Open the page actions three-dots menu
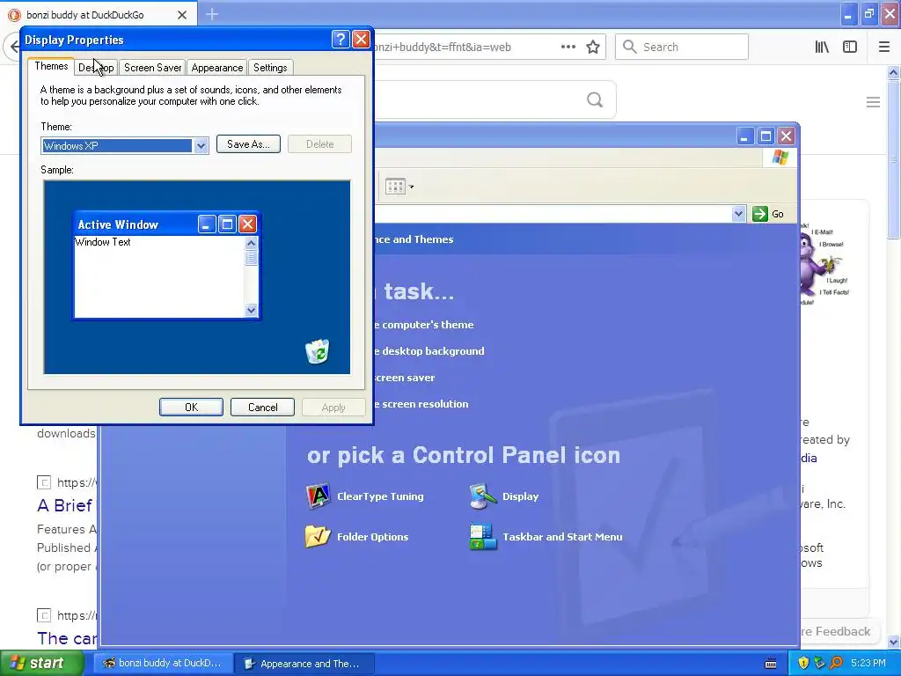901x676 pixels. click(x=568, y=48)
